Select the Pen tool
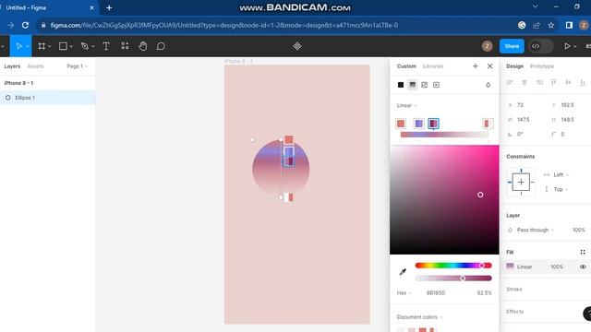This screenshot has width=591, height=332. click(85, 46)
